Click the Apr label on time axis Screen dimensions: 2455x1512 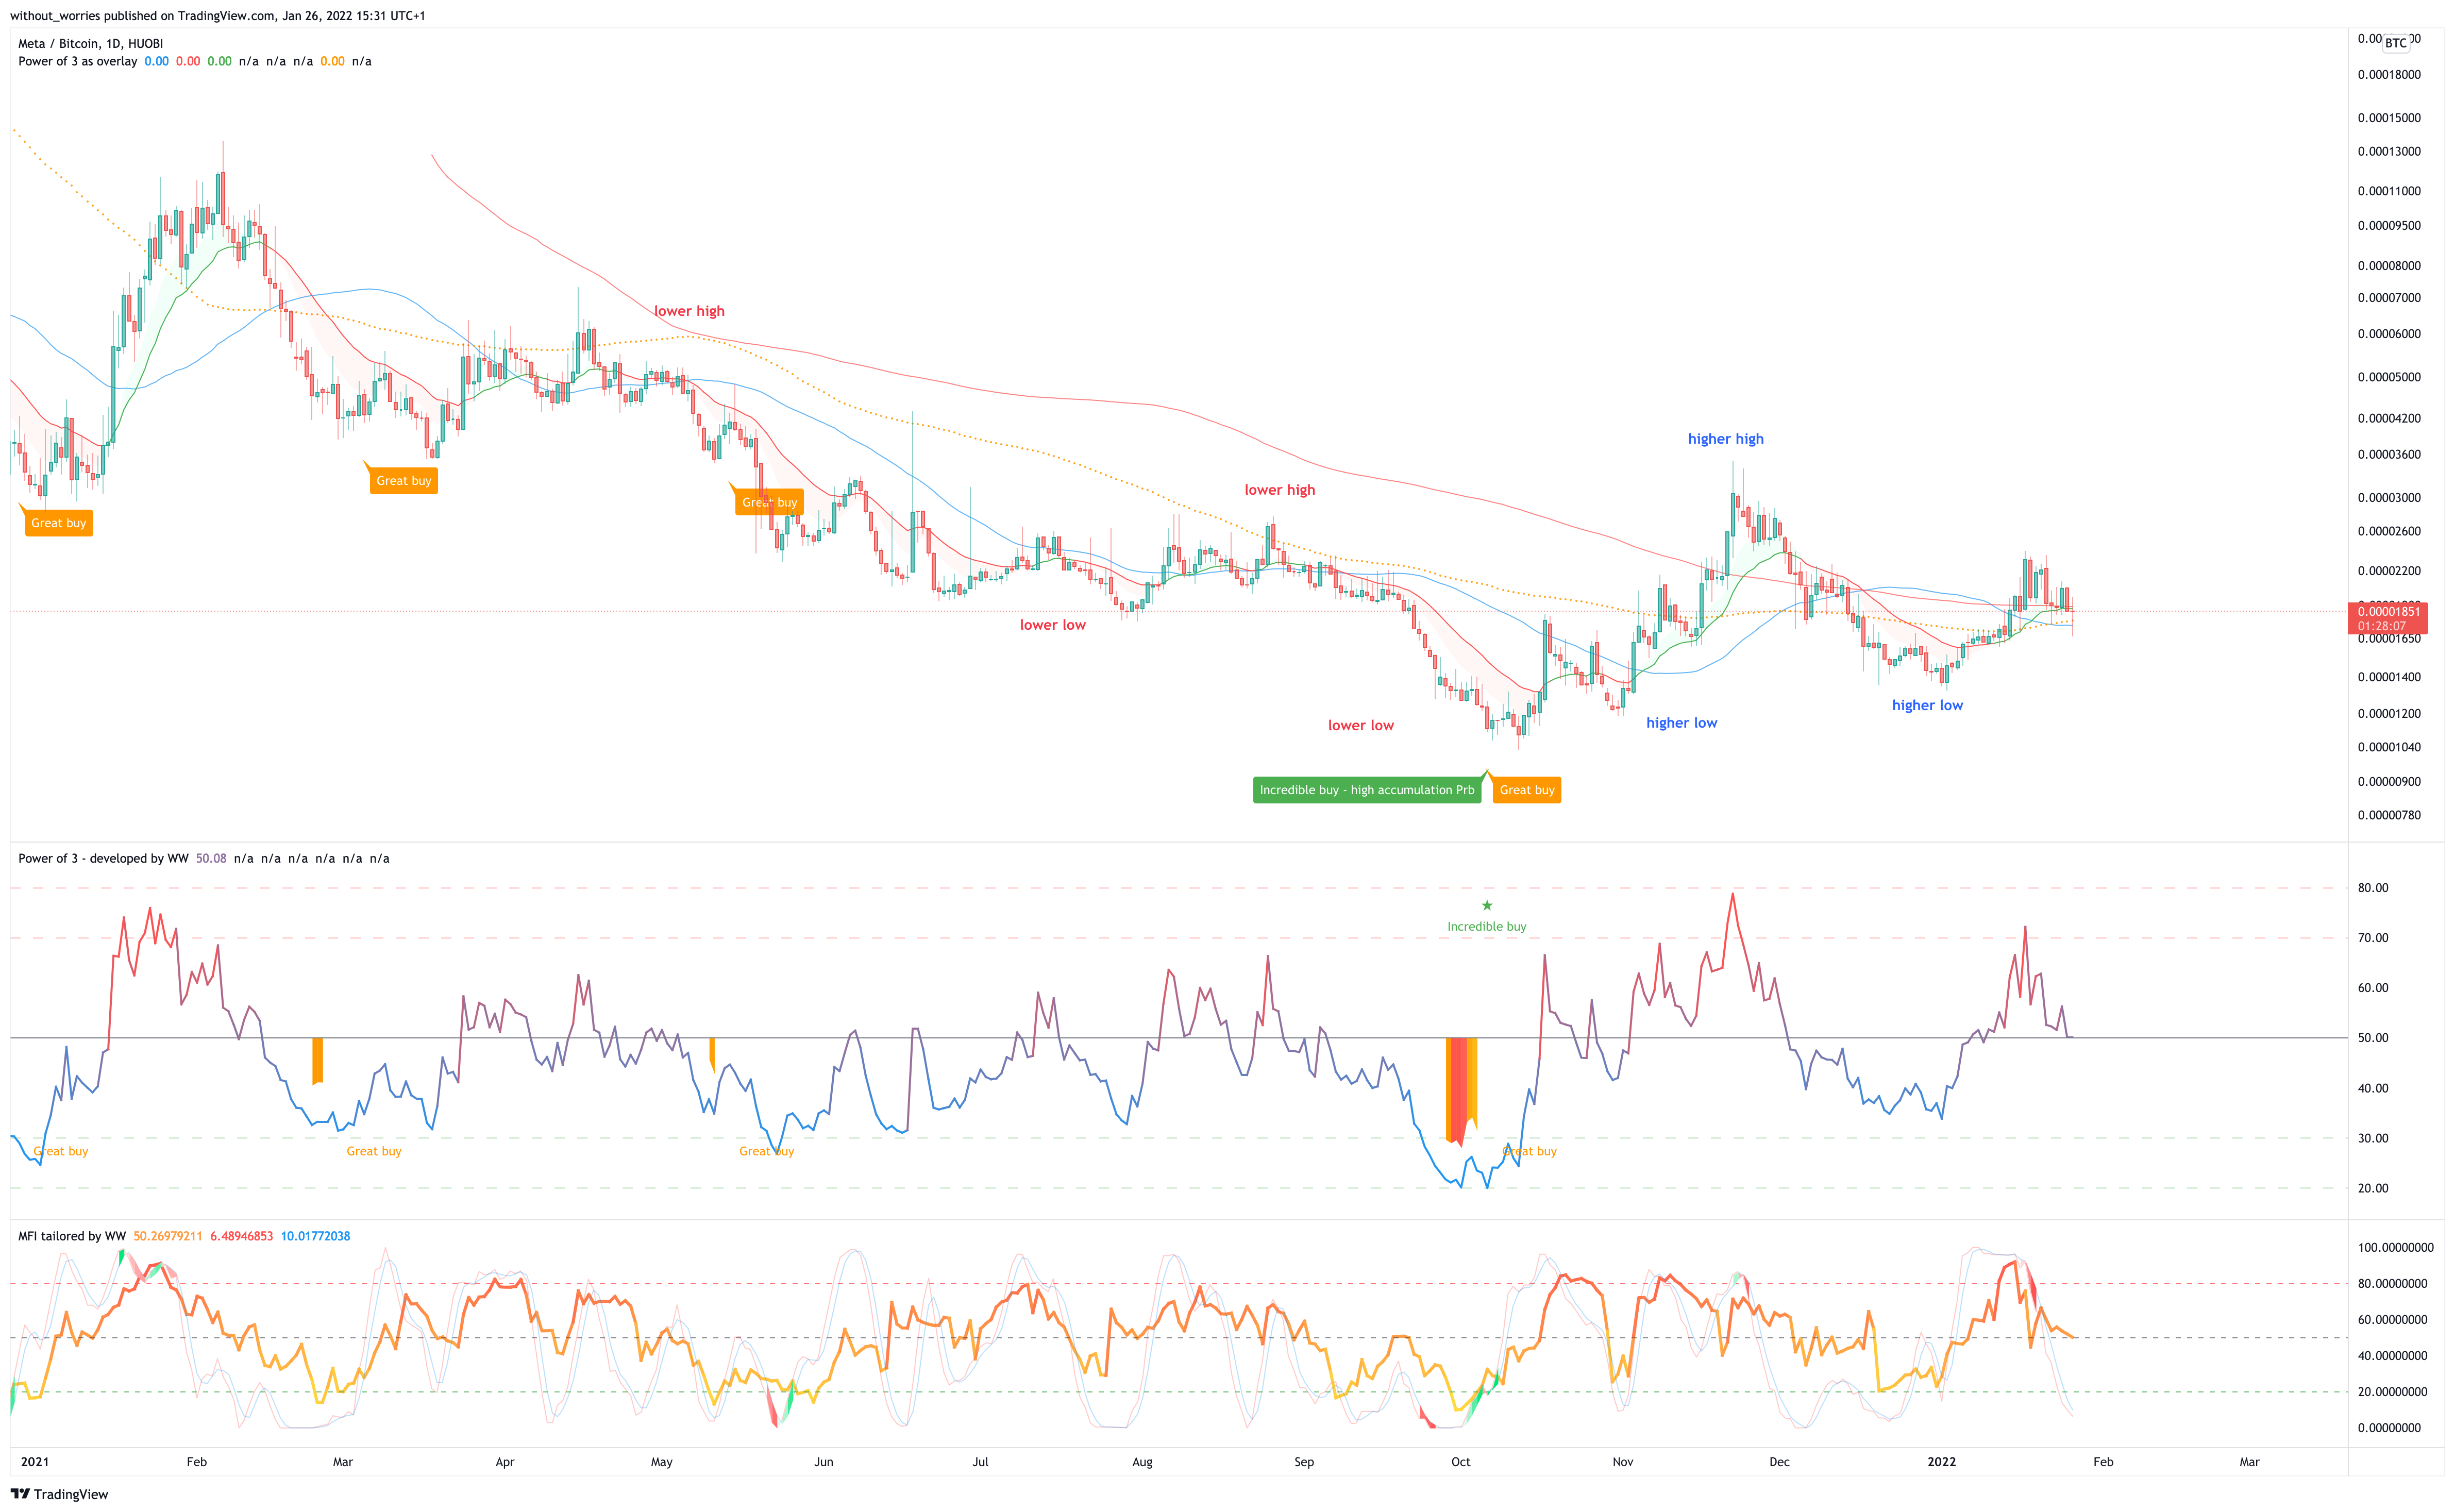[x=505, y=1462]
